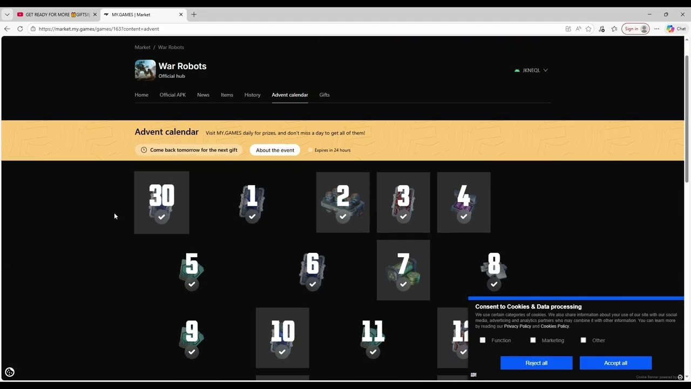Open cookie settings floating icon
This screenshot has width=691, height=389.
coord(10,372)
